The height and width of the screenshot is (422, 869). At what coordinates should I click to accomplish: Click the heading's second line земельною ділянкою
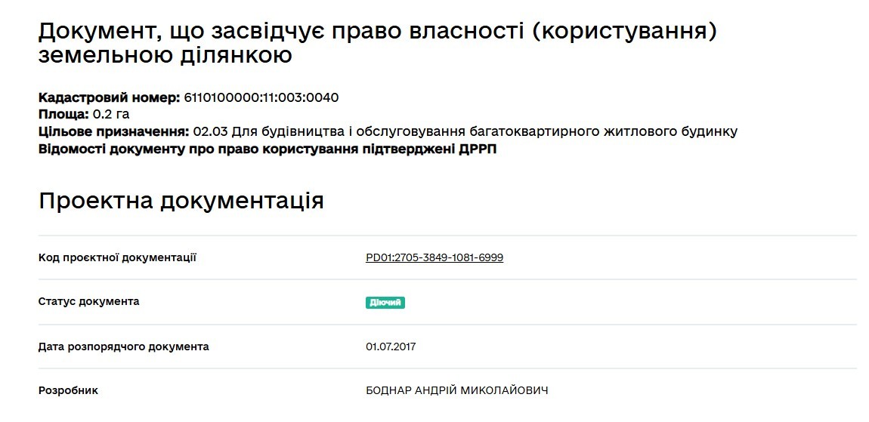(x=165, y=55)
